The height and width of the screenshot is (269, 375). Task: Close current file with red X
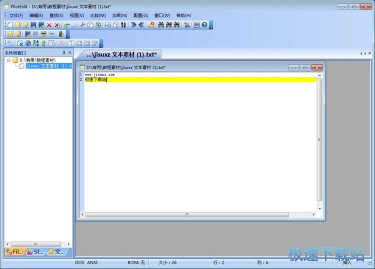[49, 25]
